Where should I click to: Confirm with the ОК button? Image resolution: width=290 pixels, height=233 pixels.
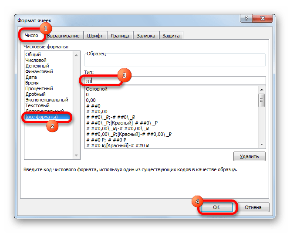point(216,207)
